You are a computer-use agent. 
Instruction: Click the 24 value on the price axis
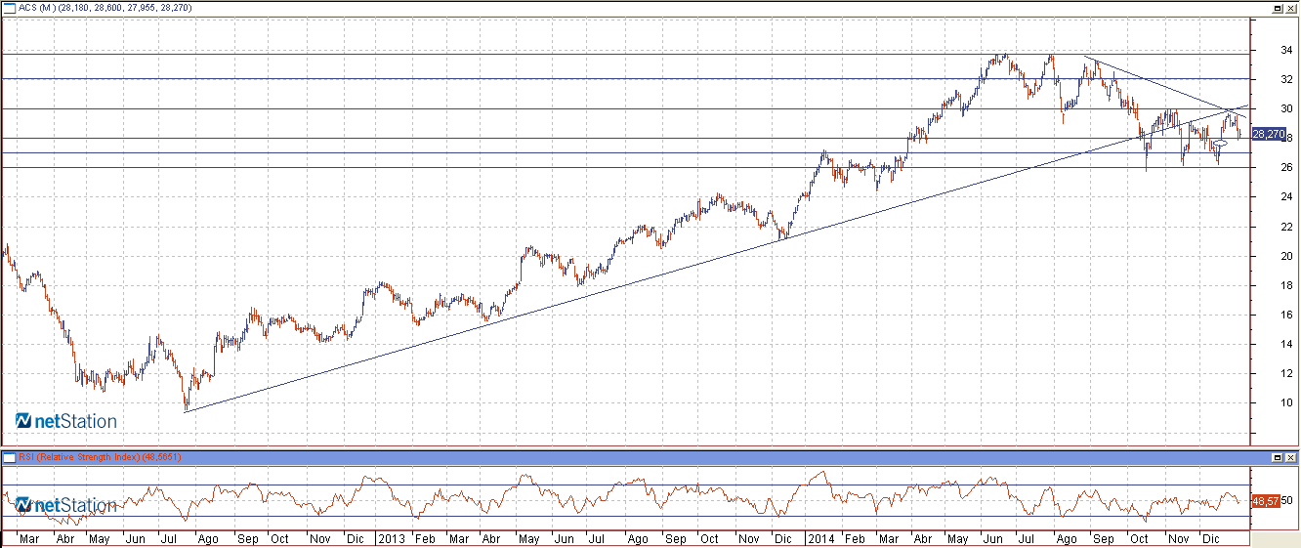click(1287, 197)
